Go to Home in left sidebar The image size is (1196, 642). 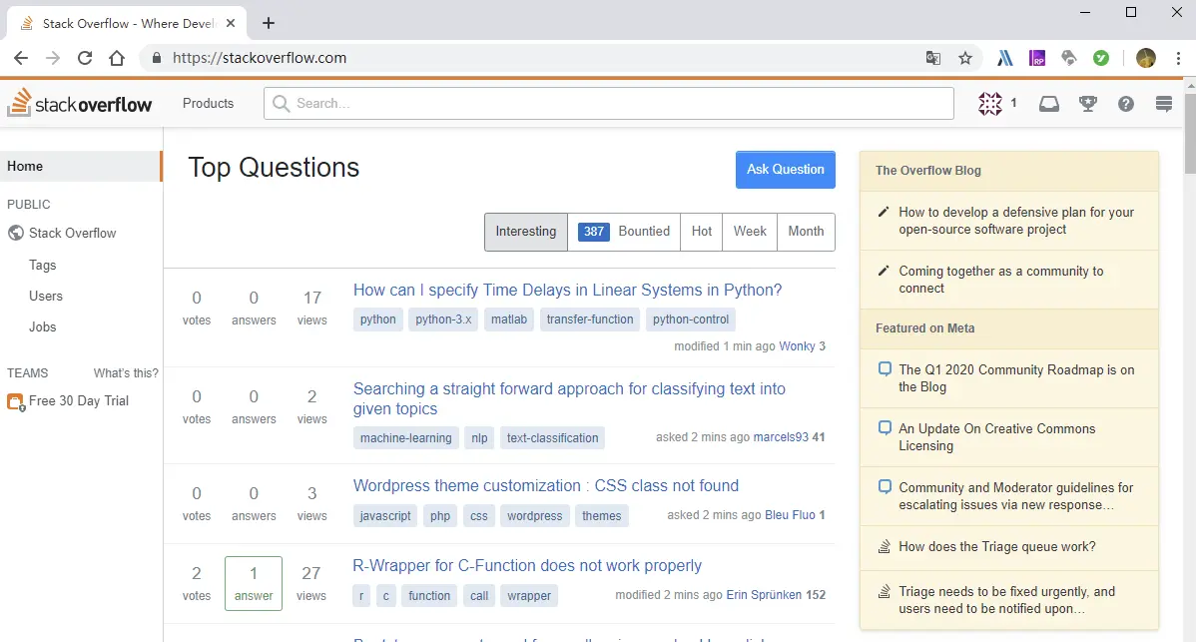(80, 166)
